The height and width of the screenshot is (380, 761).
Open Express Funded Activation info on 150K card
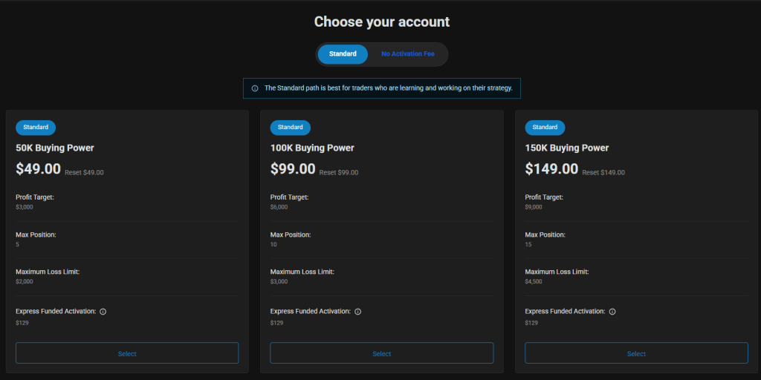pyautogui.click(x=612, y=312)
